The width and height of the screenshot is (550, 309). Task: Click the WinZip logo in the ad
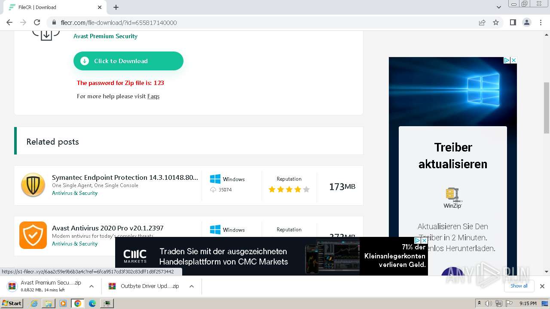point(452,197)
